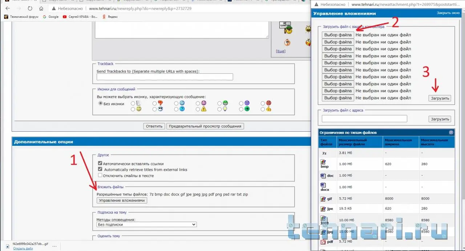The image size is (465, 251).
Task: Click Загрузить button for computer files
Action: coord(440,98)
